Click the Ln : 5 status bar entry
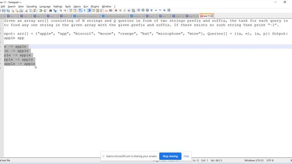Viewport: 292px width, 164px height. pos(196,160)
